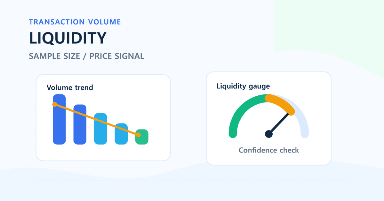Click the third light blue volume bar
This screenshot has width=384, height=201.
point(100,129)
